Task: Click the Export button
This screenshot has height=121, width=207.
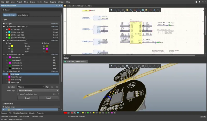Action: tap(48, 98)
